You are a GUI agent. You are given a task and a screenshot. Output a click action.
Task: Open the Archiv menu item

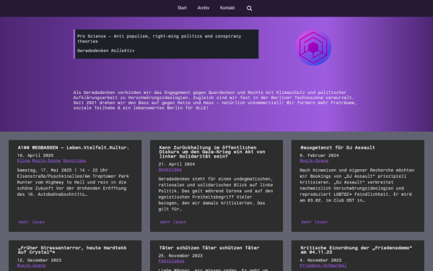click(204, 8)
